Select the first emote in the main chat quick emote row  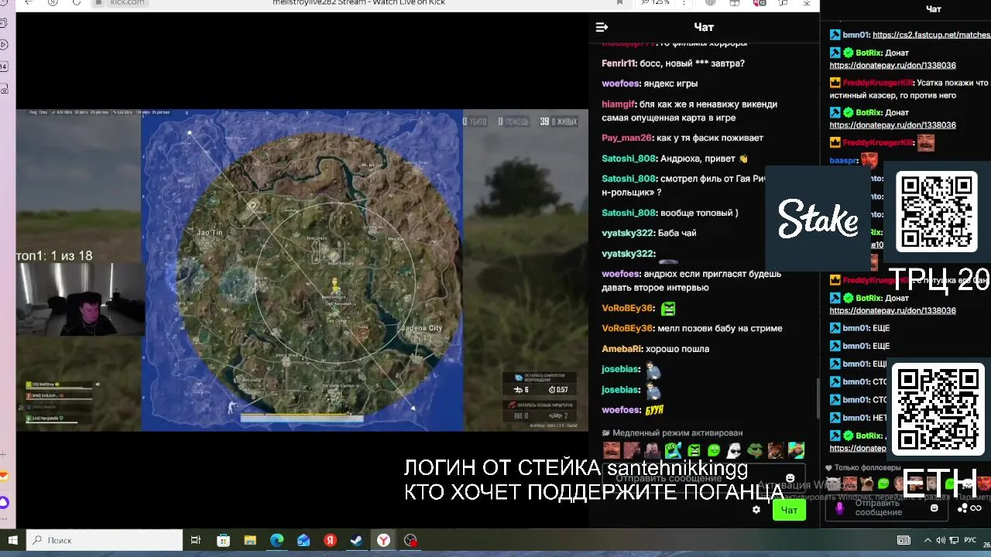(x=612, y=450)
